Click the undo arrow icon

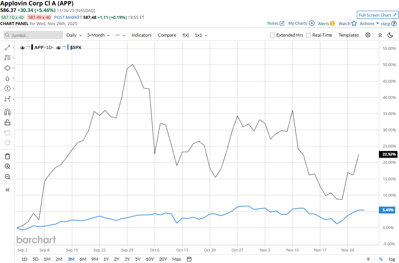(x=7, y=133)
